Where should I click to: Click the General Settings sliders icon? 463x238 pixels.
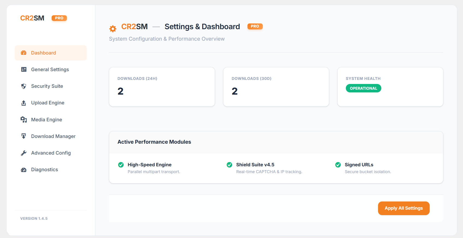(x=24, y=70)
